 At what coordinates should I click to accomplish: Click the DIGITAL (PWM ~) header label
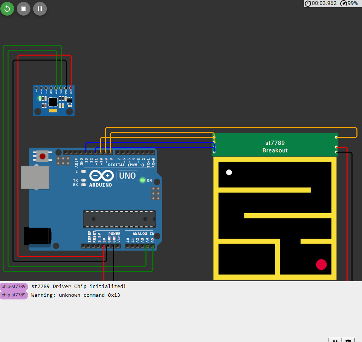tap(126, 165)
